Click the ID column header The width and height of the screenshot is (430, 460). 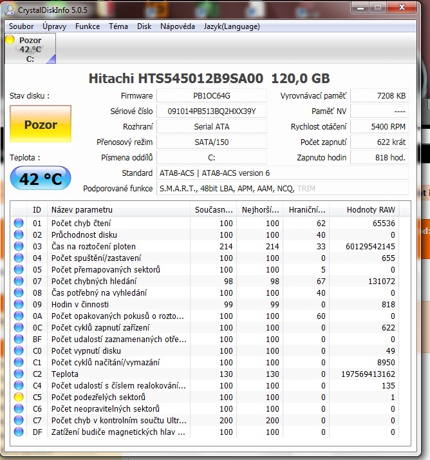pyautogui.click(x=37, y=210)
